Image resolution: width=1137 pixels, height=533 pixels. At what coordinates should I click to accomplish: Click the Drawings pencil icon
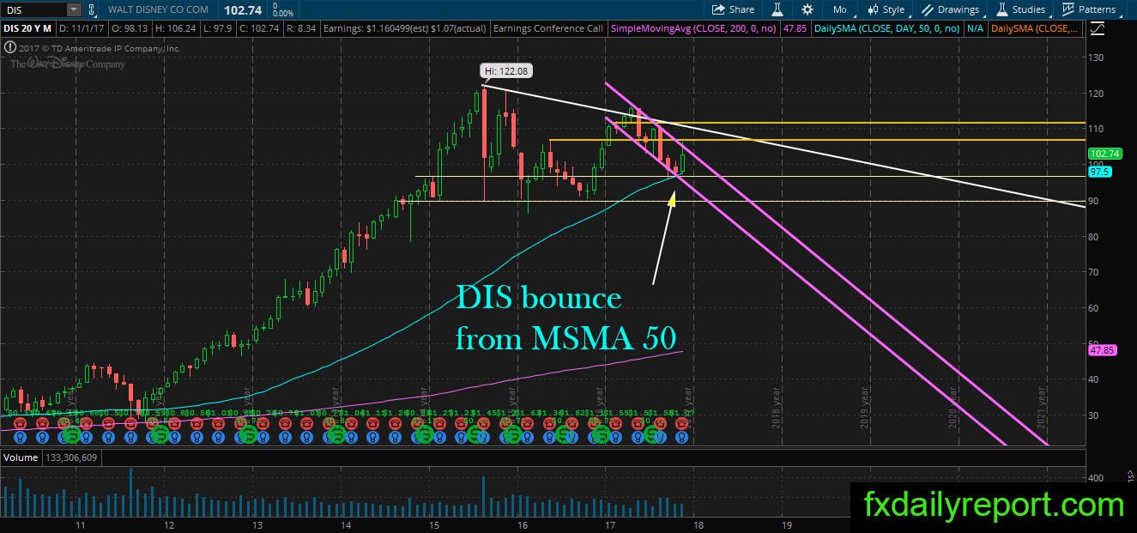click(x=928, y=9)
